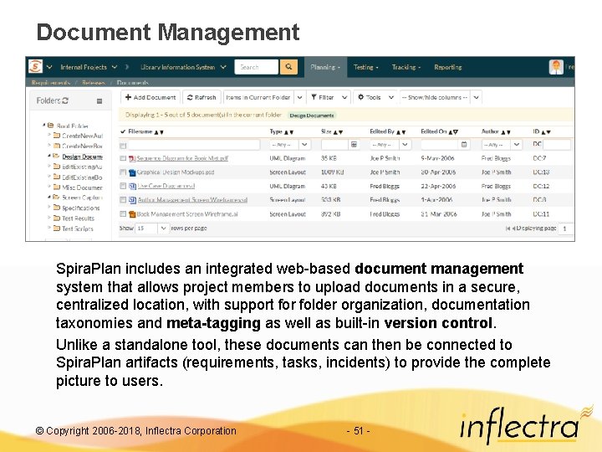This screenshot has height=452, width=602.
Task: Click the file icon for Author Management Screen Wireframe
Action: pyautogui.click(x=132, y=200)
